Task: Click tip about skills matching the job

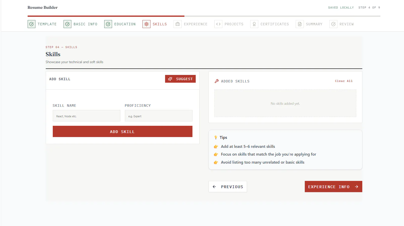Action: (268, 154)
